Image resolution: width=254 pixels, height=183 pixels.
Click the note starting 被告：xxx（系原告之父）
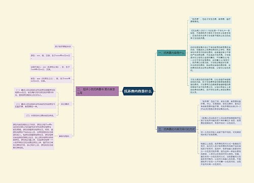51,80
